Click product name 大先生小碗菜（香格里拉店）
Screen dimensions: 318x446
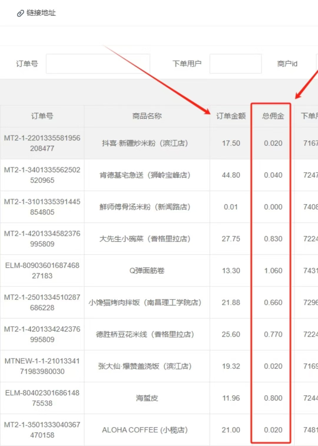coord(145,239)
